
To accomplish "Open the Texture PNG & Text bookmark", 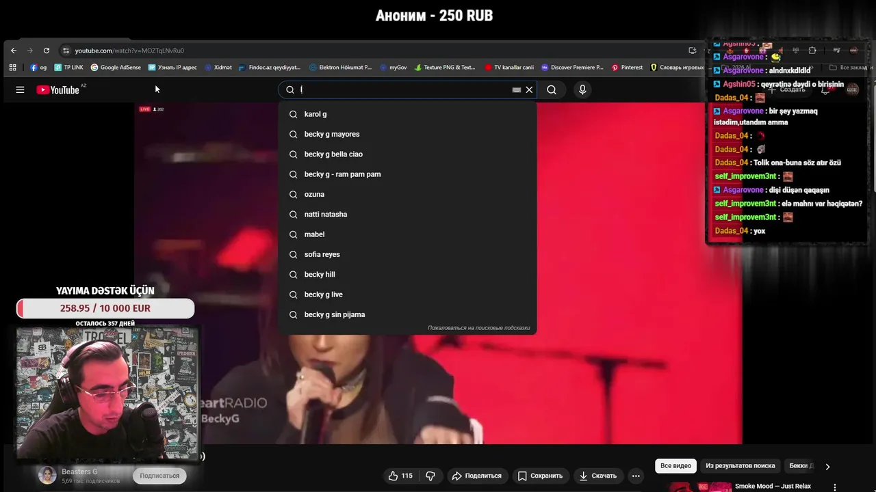I will point(444,68).
